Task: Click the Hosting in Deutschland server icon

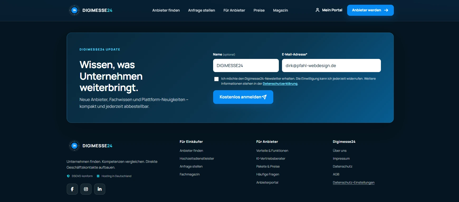Action: tap(98, 176)
